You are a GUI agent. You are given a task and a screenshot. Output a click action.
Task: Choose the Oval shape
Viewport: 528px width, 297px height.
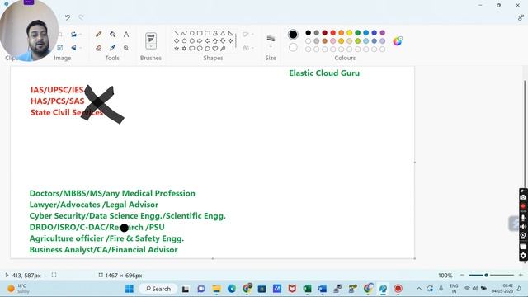(192, 33)
